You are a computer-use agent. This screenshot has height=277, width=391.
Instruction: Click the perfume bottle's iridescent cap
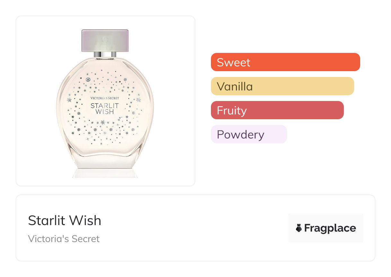coord(105,40)
